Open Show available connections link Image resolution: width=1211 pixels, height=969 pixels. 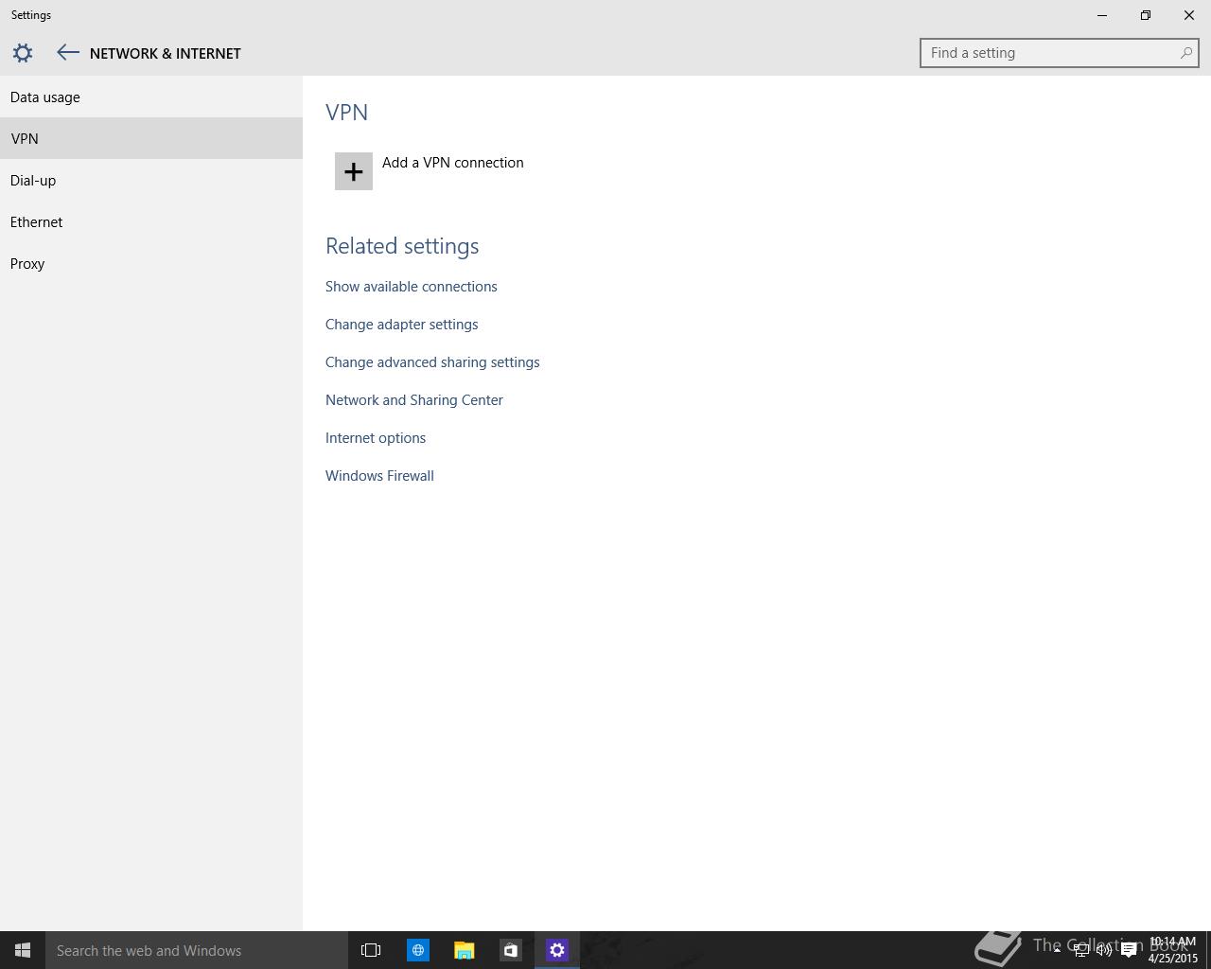[x=411, y=287]
